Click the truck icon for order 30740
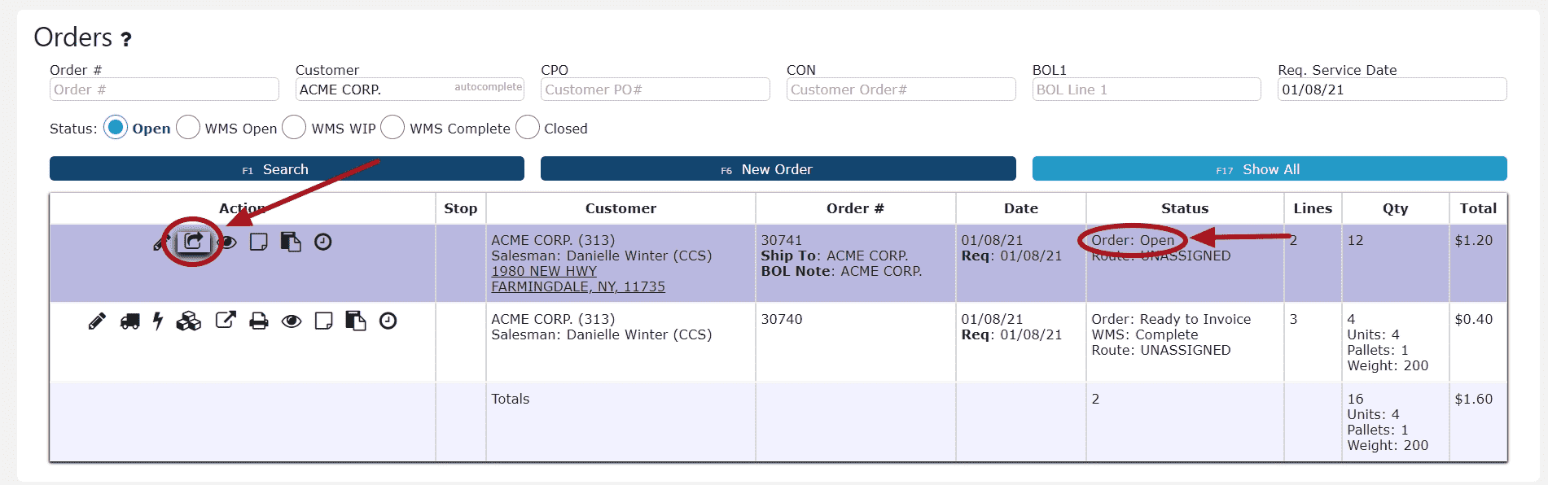The image size is (1548, 485). click(129, 321)
